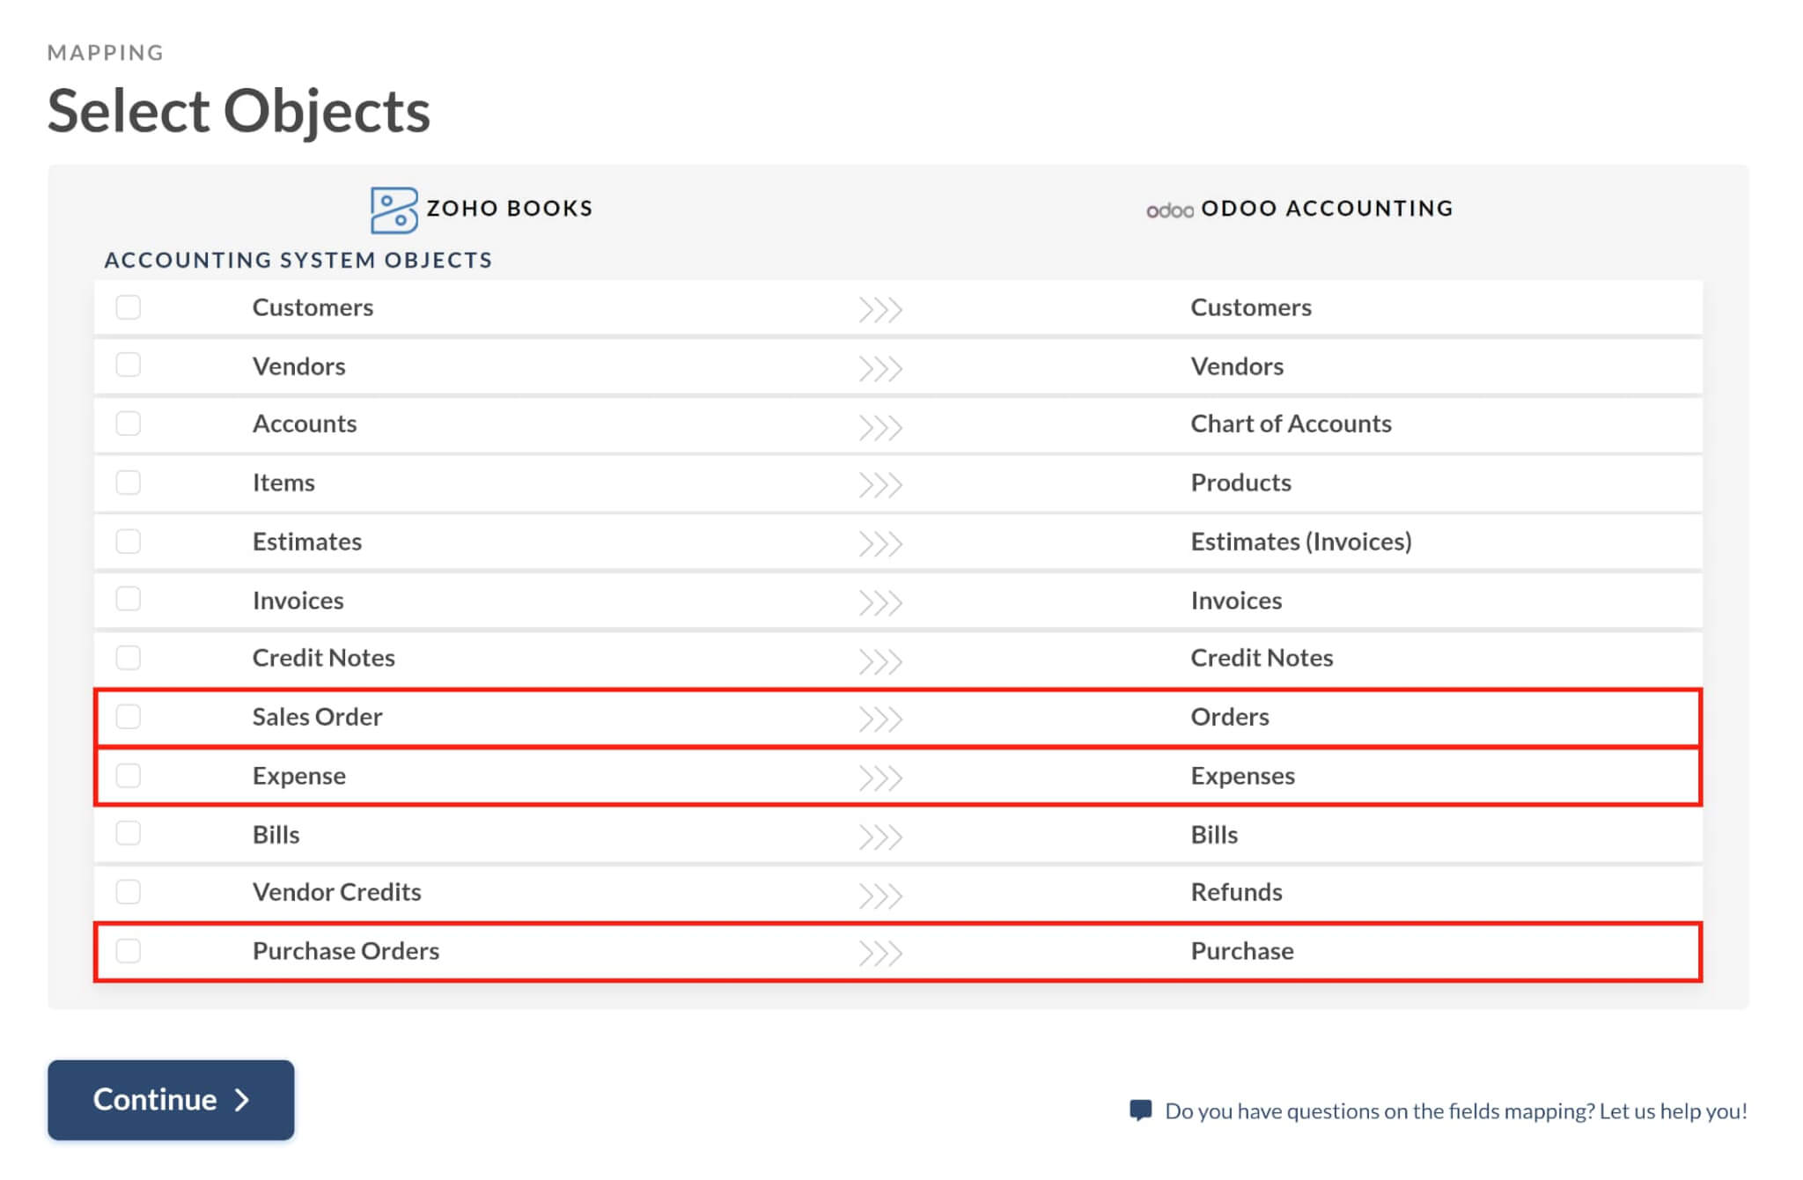
Task: Click the chat bubble help icon
Action: [x=1141, y=1110]
